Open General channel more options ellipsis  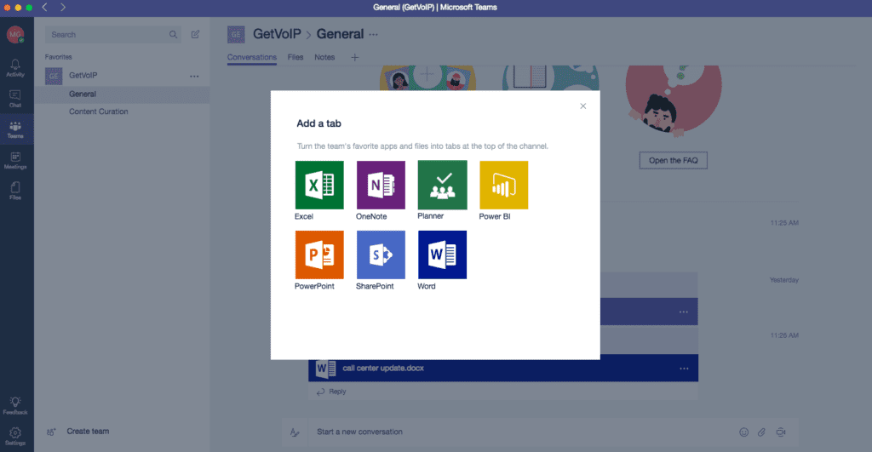click(x=373, y=34)
